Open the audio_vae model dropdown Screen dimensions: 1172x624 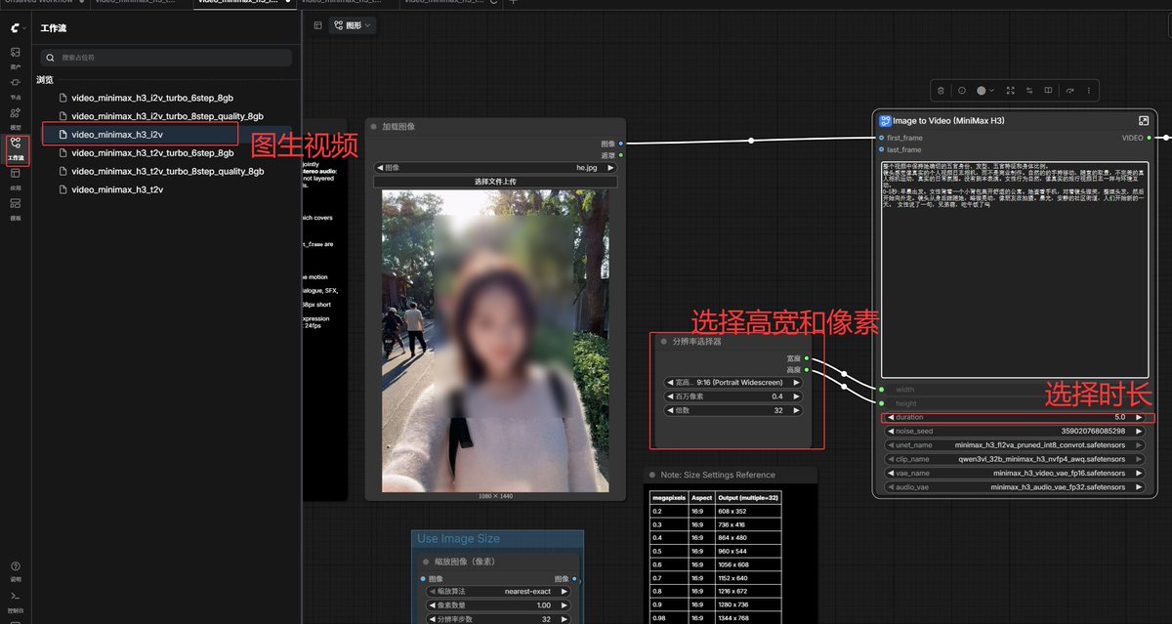pyautogui.click(x=1014, y=486)
